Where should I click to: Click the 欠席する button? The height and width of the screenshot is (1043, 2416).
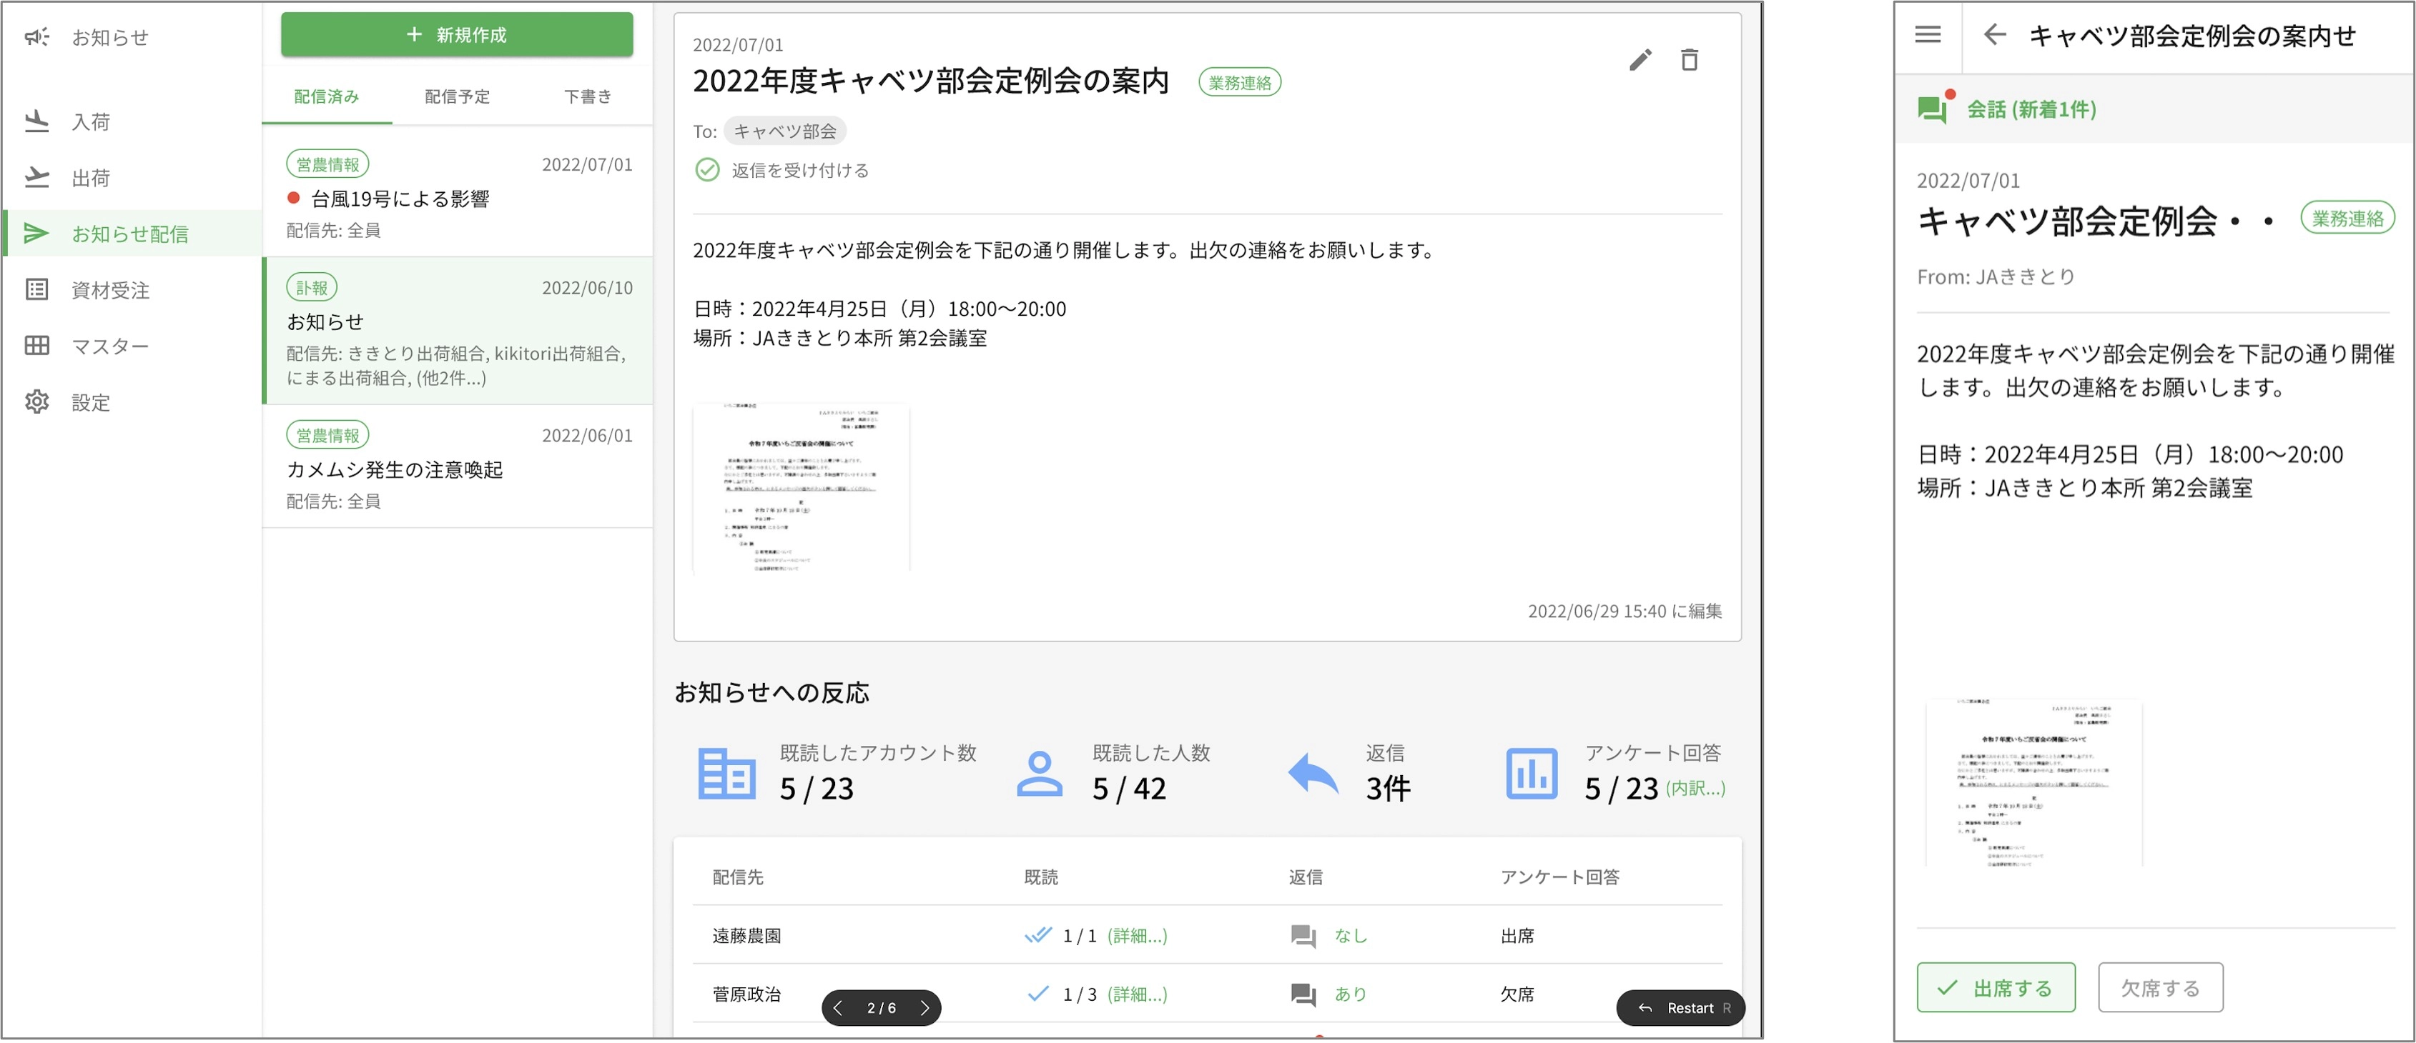(x=2160, y=988)
